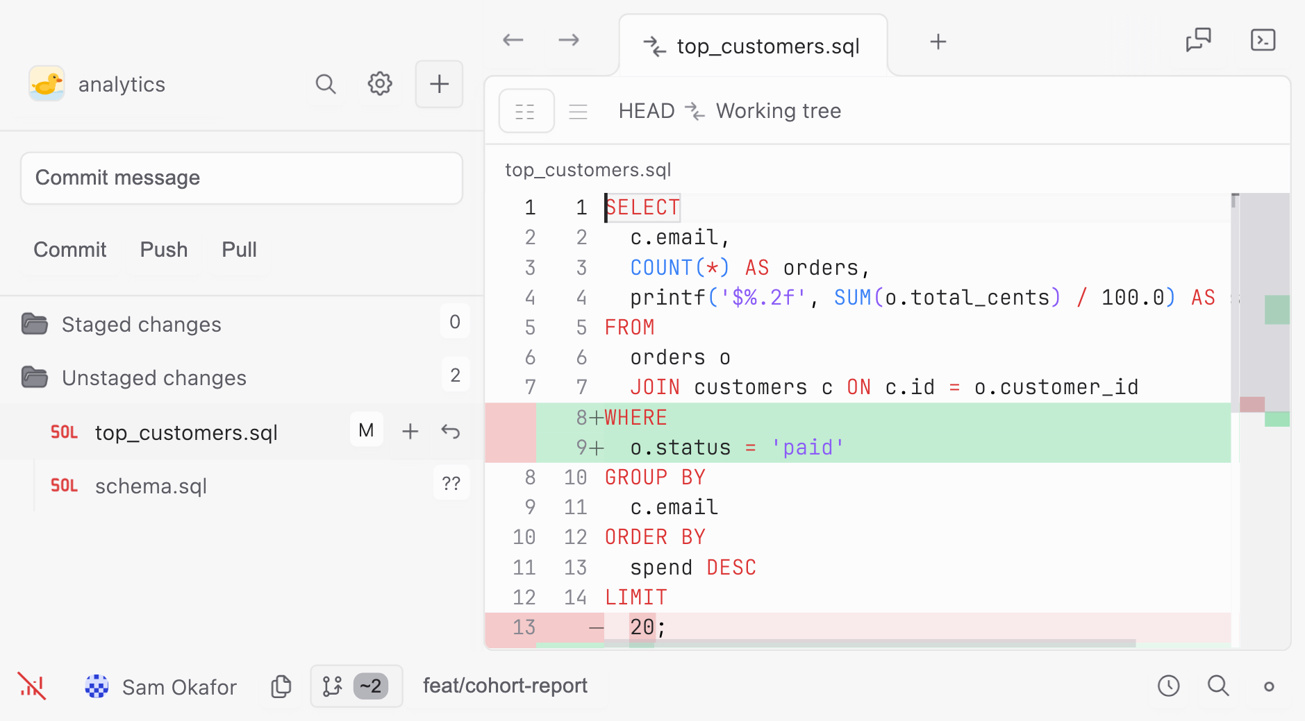Viewport: 1305px width, 721px height.
Task: Click HEAD to Working tree comparison label
Action: (729, 111)
